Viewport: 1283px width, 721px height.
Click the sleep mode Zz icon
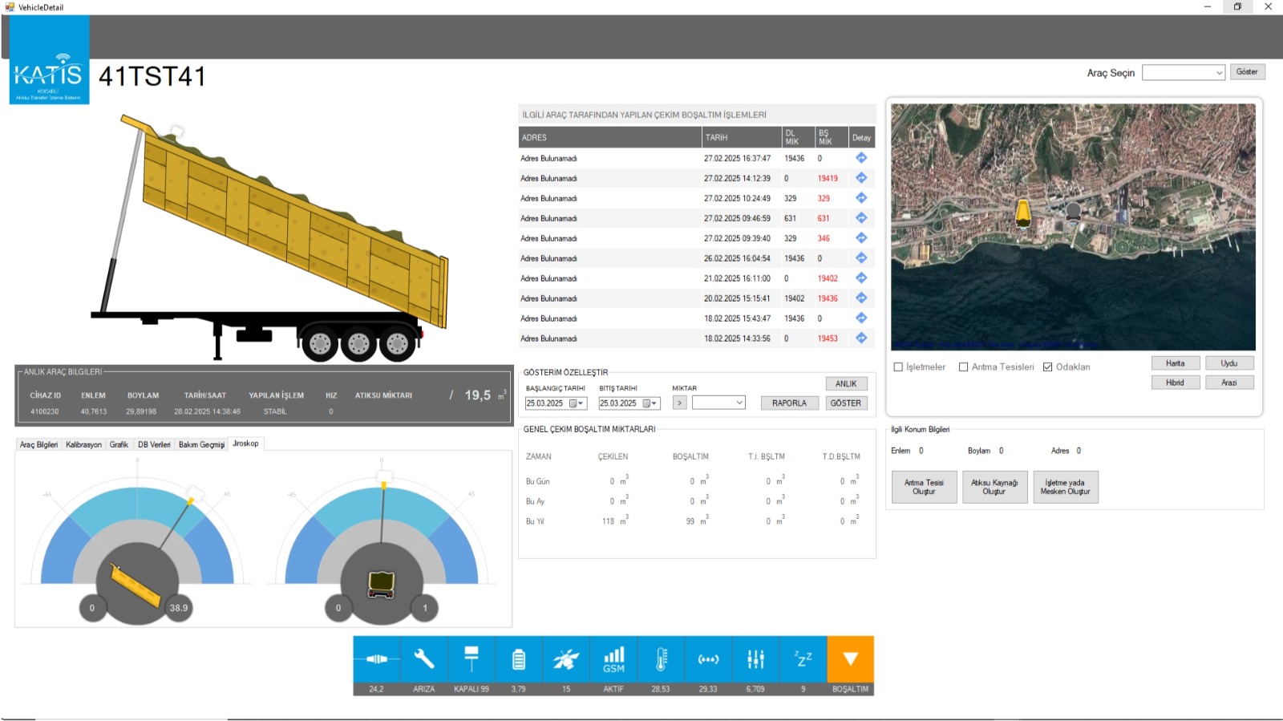(x=803, y=659)
